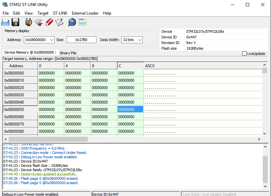Image resolution: width=271 pixels, height=196 pixels.
Task: Open the ST-LINK menu
Action: point(60,13)
